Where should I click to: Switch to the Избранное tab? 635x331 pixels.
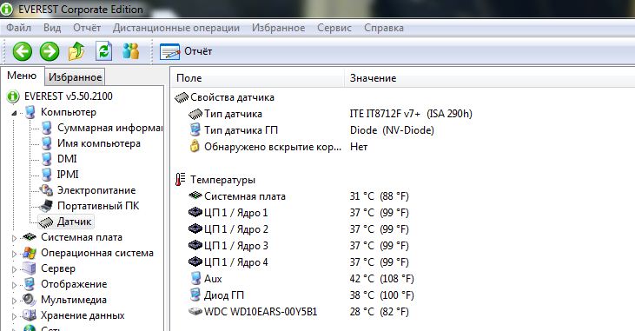pyautogui.click(x=75, y=77)
